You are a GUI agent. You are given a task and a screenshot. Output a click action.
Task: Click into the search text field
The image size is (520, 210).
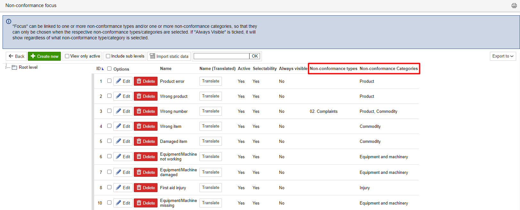(x=221, y=56)
